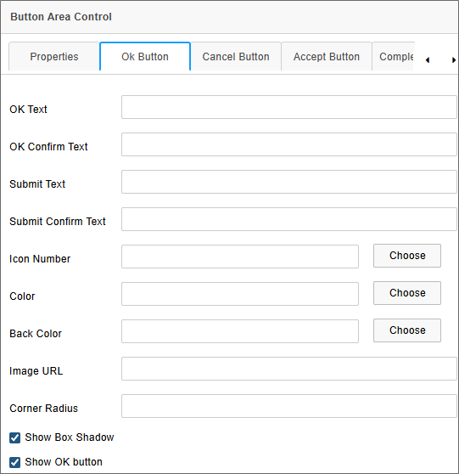Click Choose next to Icon Number
Screen dimensions: 459x474
[407, 256]
